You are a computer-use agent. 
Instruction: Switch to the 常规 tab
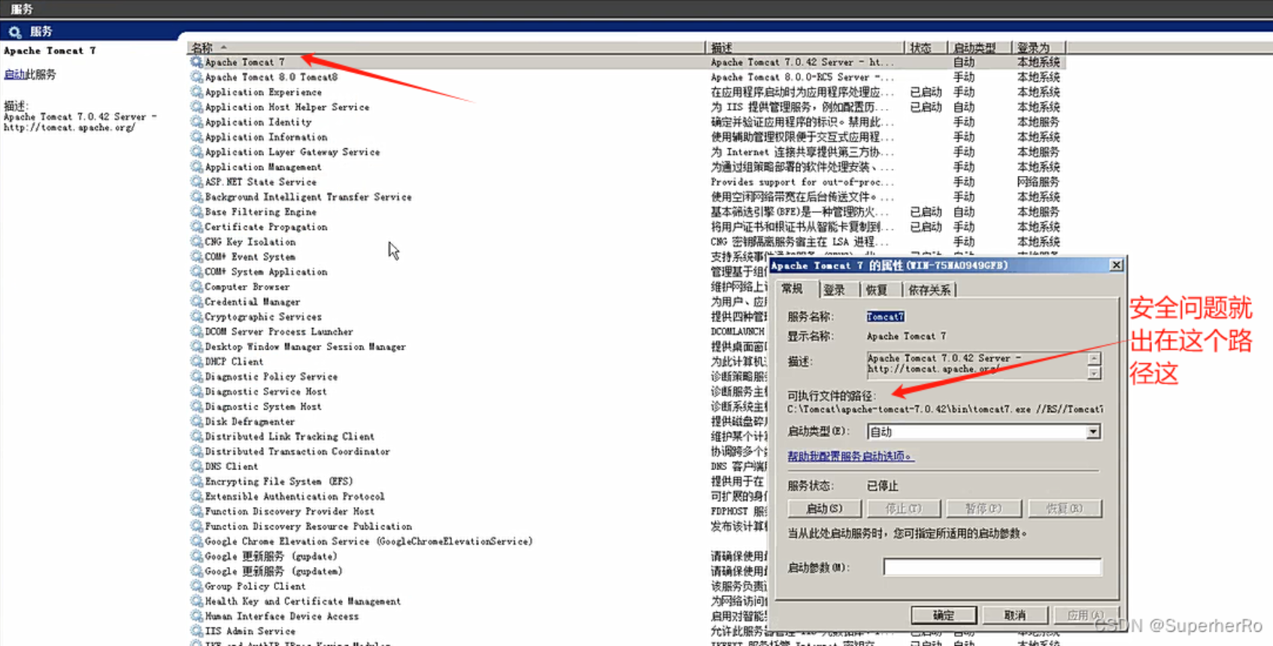793,289
